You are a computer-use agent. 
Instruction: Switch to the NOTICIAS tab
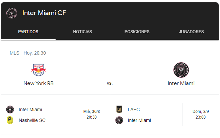pos(82,32)
